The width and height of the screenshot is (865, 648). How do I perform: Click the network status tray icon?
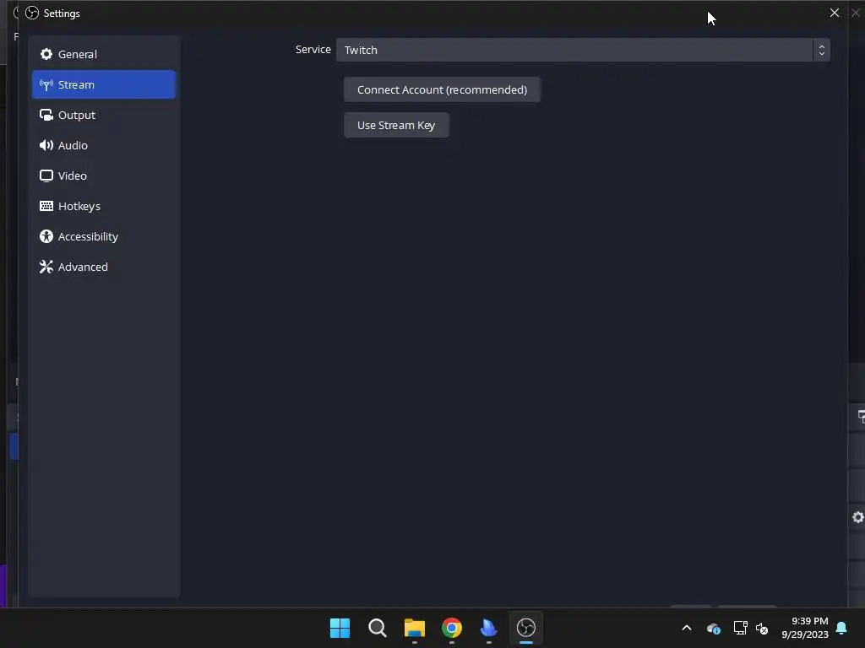tap(740, 628)
